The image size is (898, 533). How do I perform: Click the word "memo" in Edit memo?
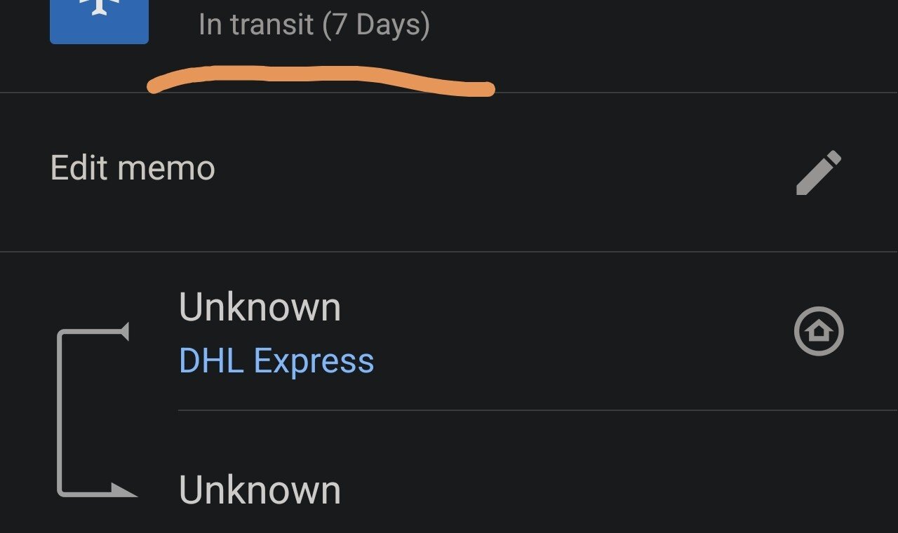tap(166, 169)
